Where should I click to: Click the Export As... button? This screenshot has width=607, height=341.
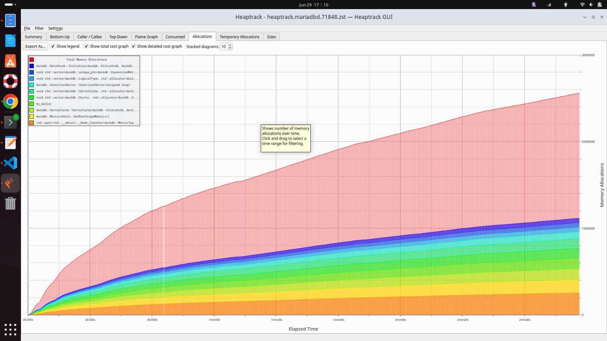coord(35,46)
